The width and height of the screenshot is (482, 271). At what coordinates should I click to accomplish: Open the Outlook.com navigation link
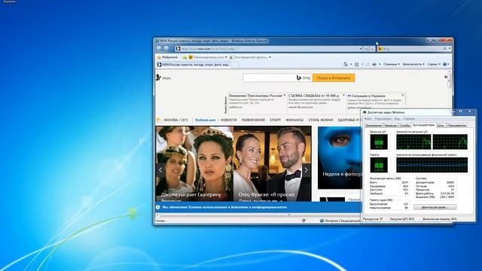click(x=205, y=120)
